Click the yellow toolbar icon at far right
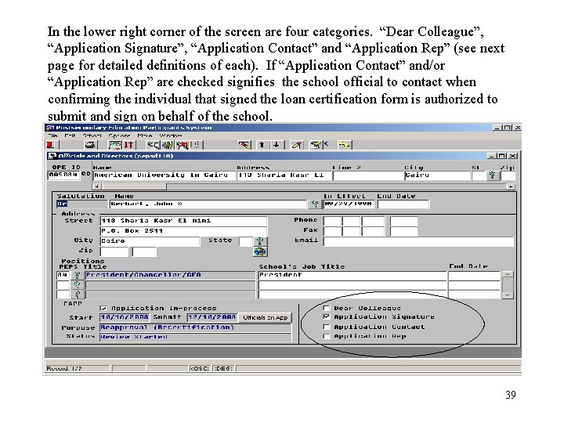This screenshot has height=423, width=564. point(344,145)
